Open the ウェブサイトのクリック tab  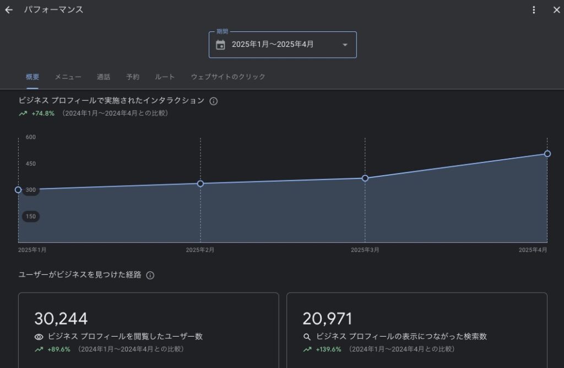click(228, 77)
